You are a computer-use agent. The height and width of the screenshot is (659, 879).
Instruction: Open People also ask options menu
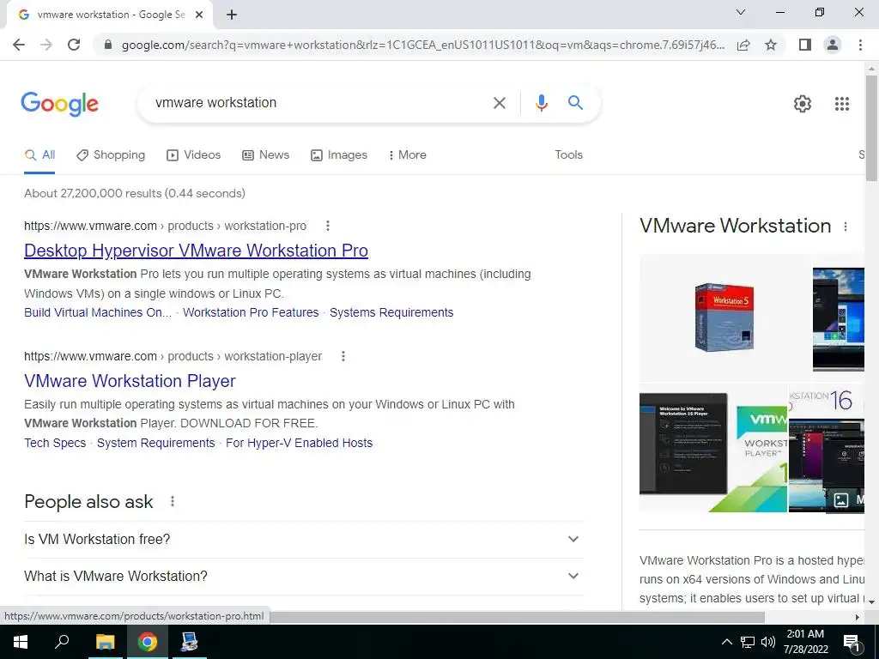click(x=173, y=501)
